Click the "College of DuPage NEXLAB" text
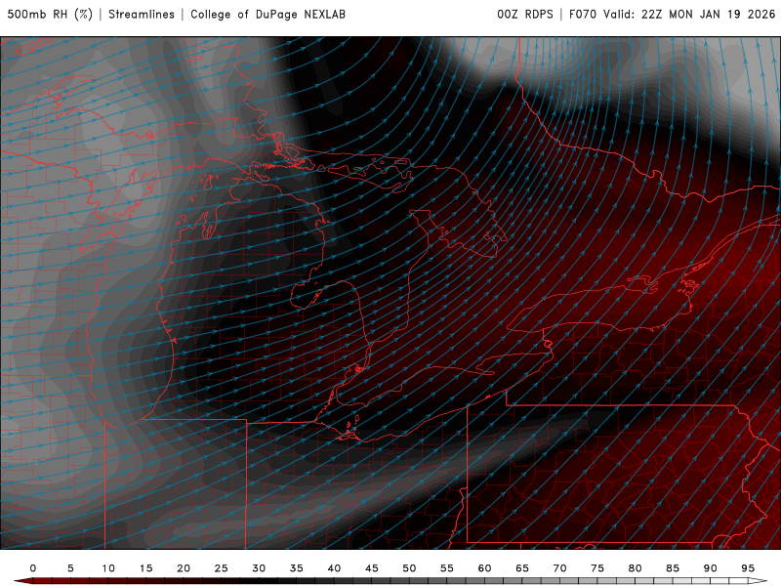Screen dimensions: 781x586 tap(267, 15)
